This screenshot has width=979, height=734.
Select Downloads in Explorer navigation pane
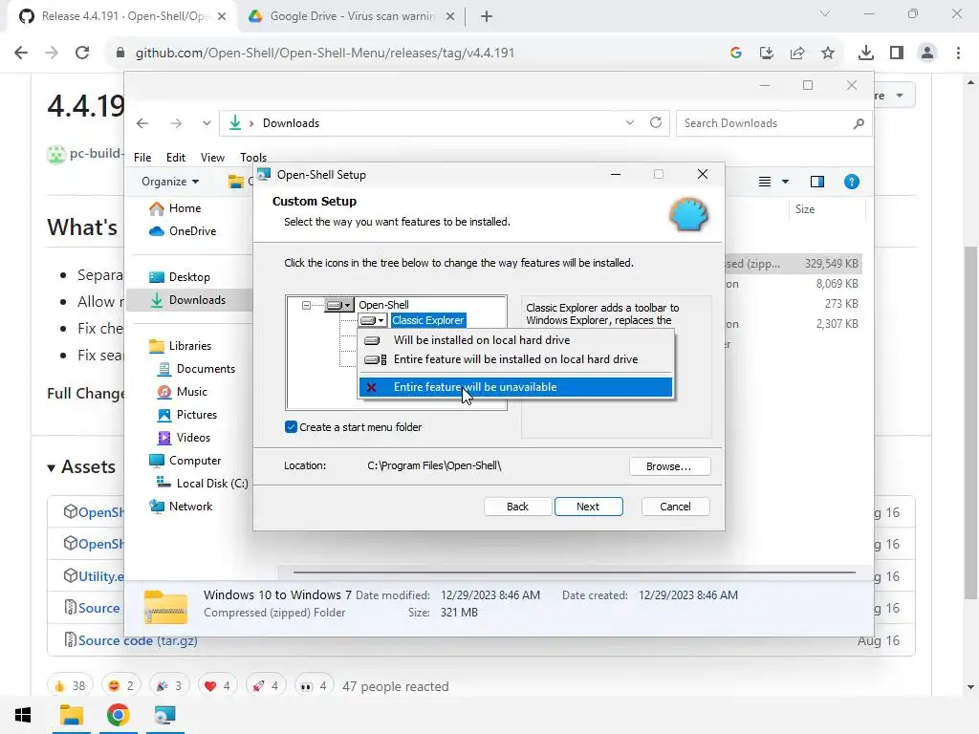click(188, 300)
